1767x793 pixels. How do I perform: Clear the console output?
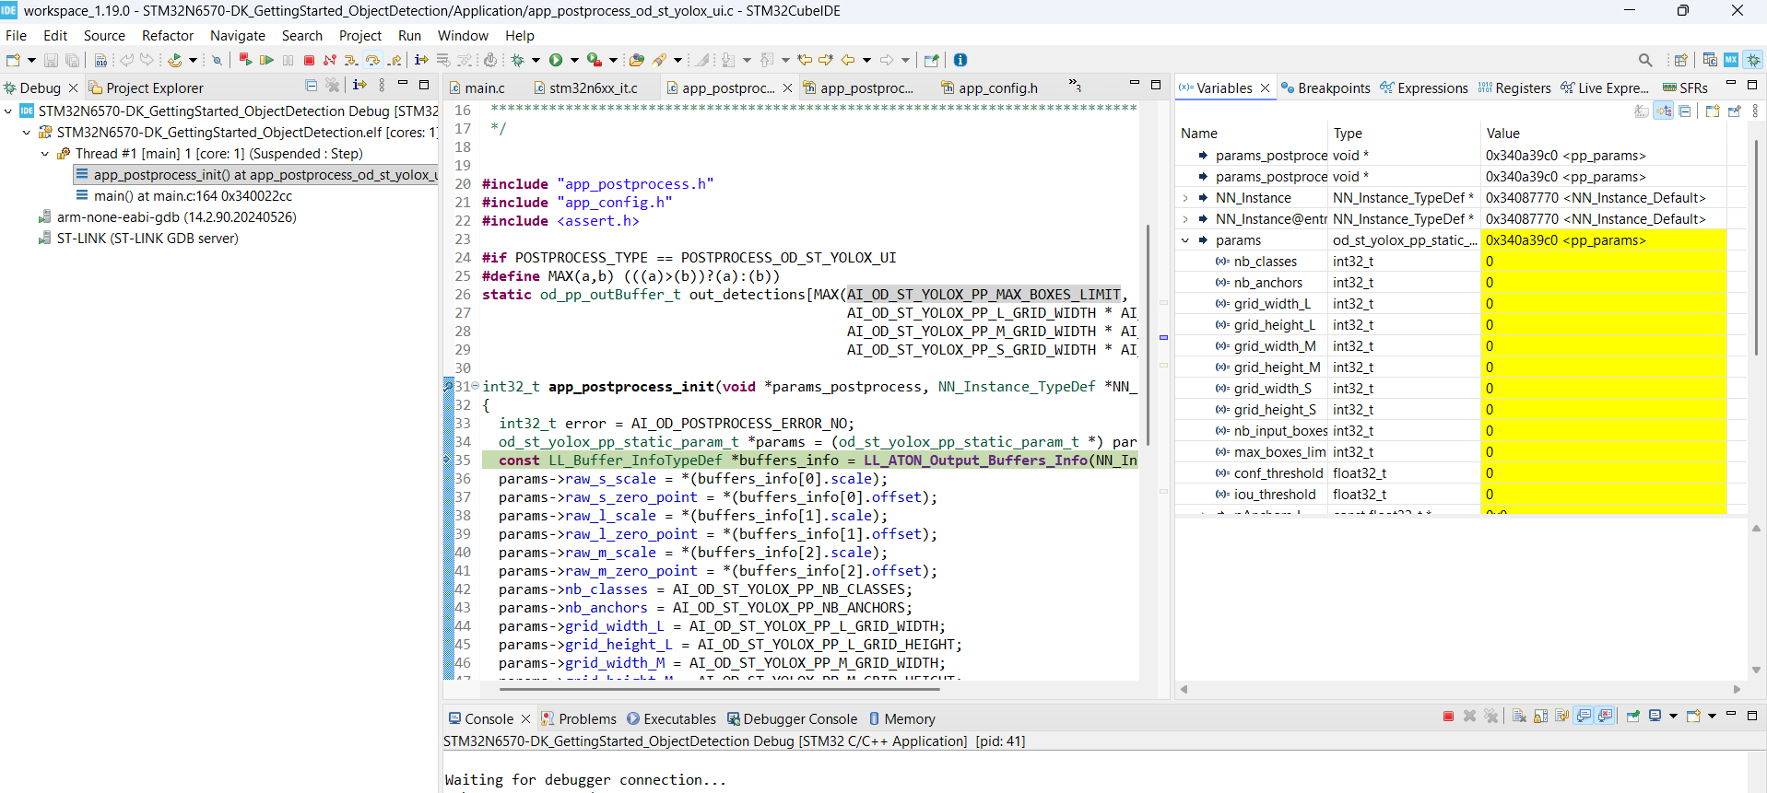click(1519, 717)
